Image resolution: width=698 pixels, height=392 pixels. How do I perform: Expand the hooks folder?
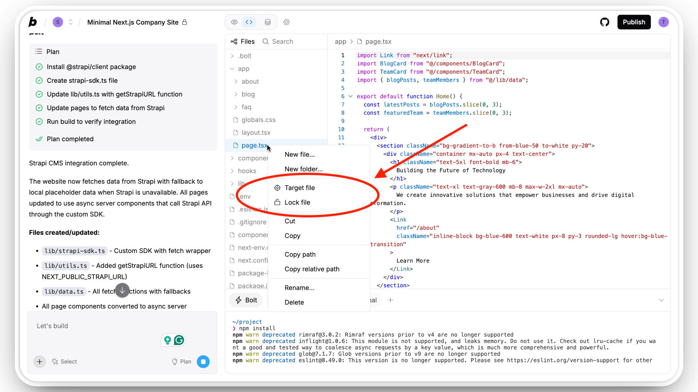click(x=247, y=171)
